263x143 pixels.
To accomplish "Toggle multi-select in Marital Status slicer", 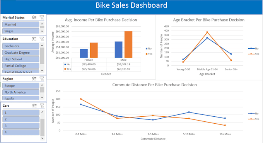I will click(x=34, y=17).
